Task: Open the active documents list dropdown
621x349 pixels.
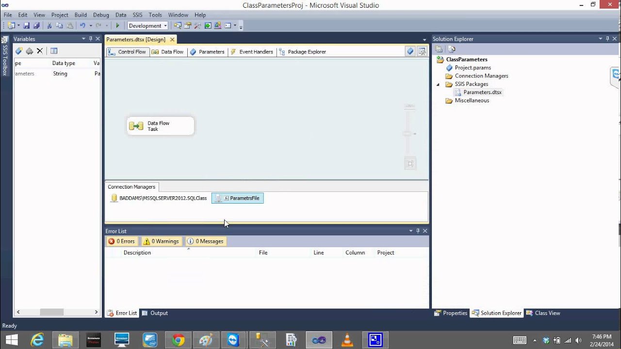Action: point(424,40)
